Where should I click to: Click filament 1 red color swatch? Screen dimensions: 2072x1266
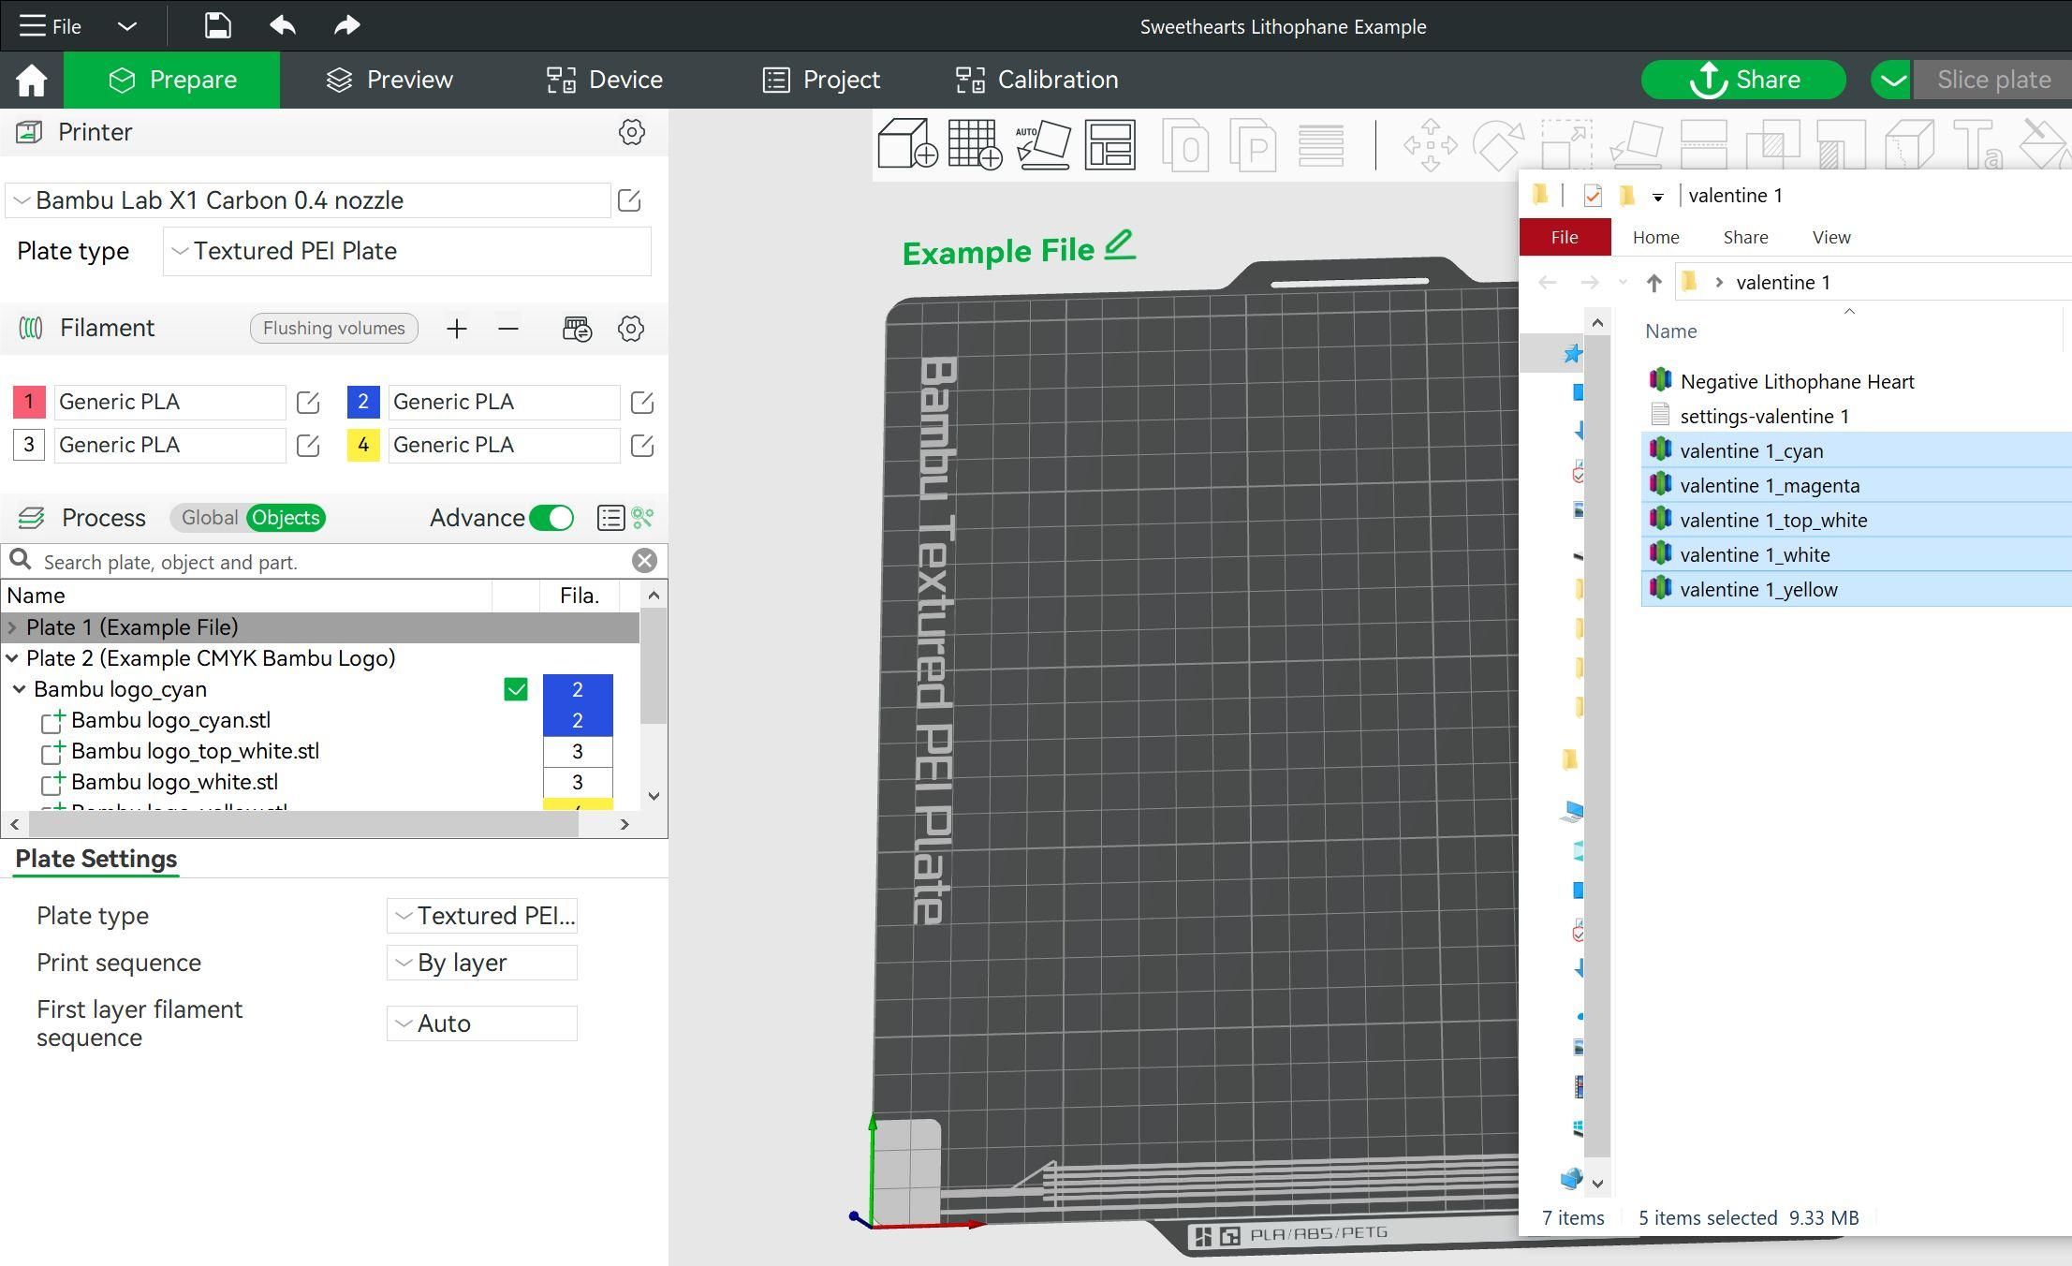tap(28, 402)
